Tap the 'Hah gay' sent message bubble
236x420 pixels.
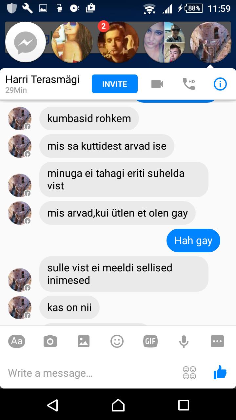pyautogui.click(x=193, y=241)
